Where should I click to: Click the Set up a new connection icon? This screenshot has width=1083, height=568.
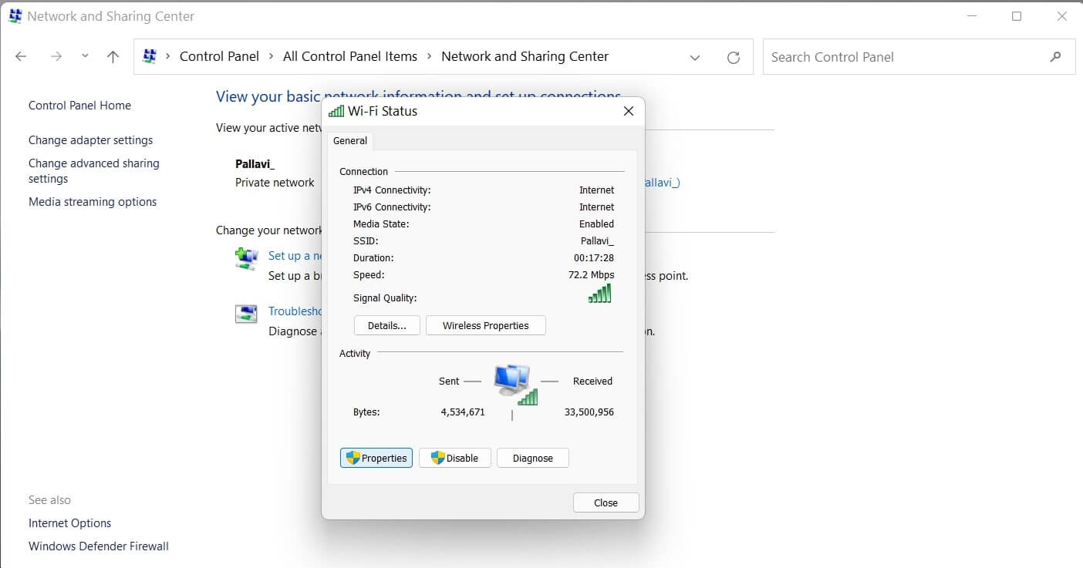click(246, 258)
